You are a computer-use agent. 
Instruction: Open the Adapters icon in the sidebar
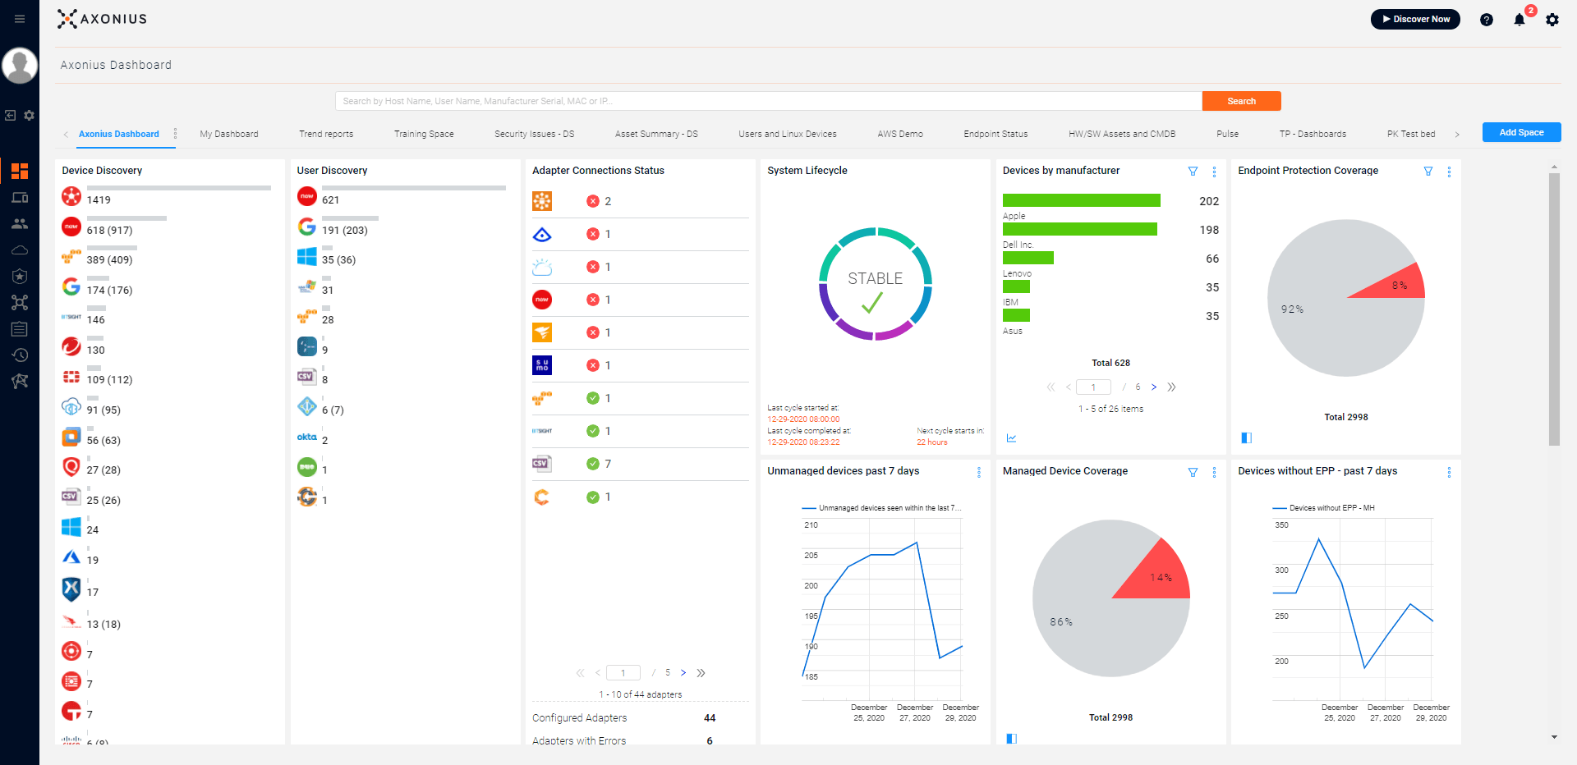pos(20,302)
